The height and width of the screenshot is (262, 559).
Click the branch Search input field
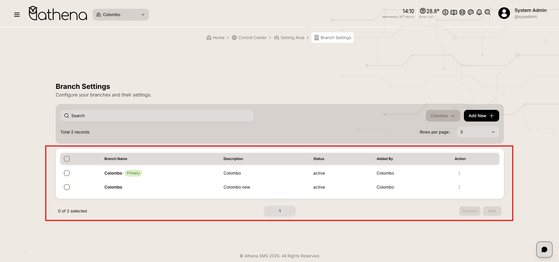(x=157, y=116)
